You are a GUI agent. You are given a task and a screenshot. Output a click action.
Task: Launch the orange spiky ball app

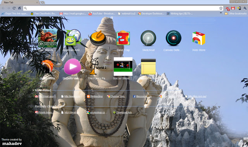tap(47, 66)
